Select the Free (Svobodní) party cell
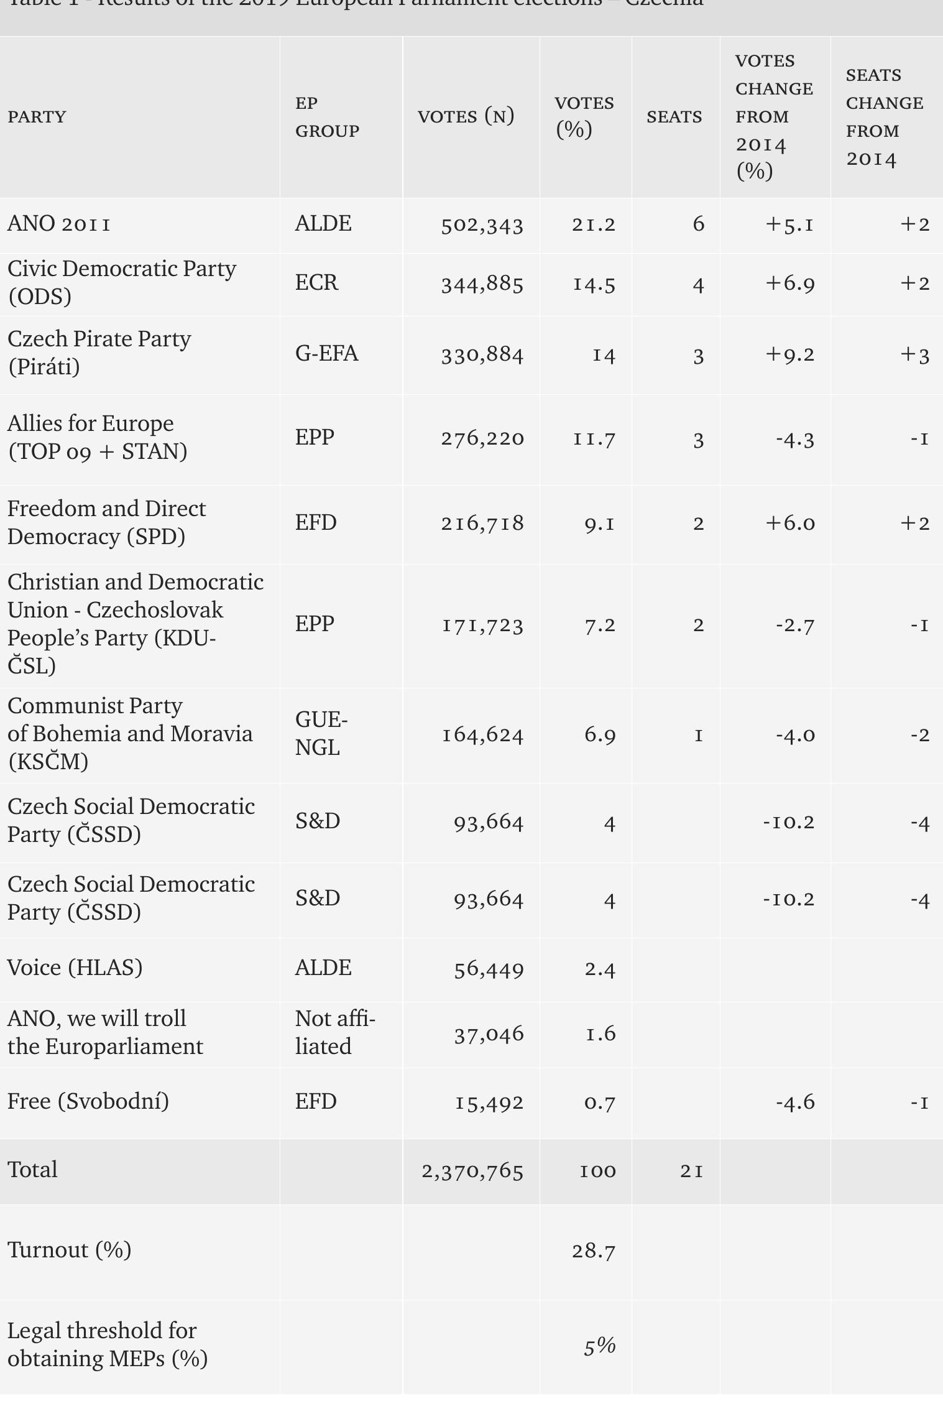This screenshot has height=1401, width=943. point(88,1101)
